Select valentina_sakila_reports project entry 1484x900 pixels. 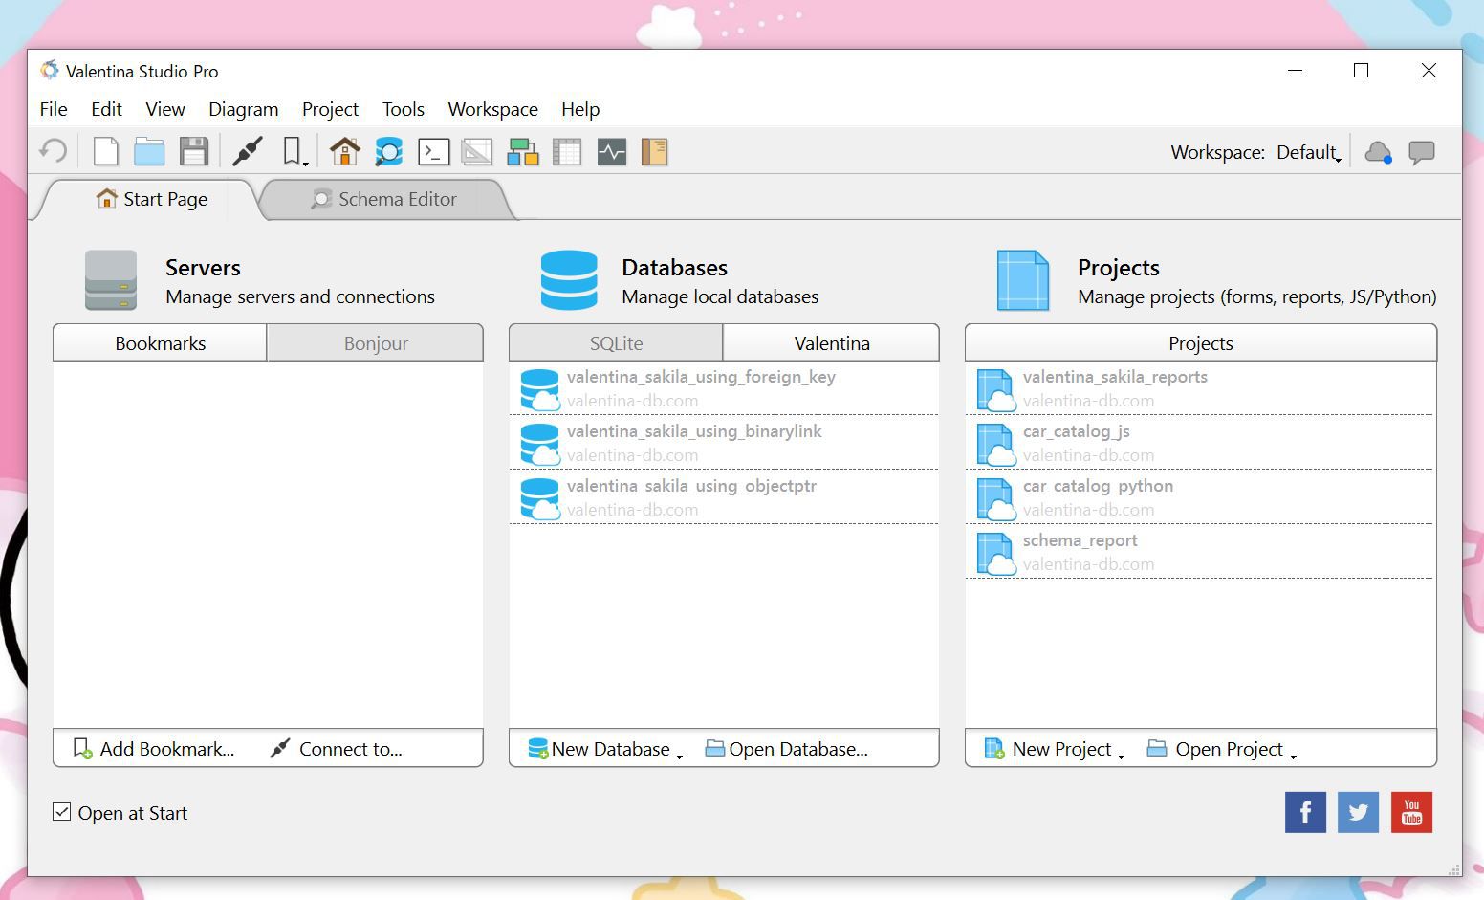[1200, 388]
